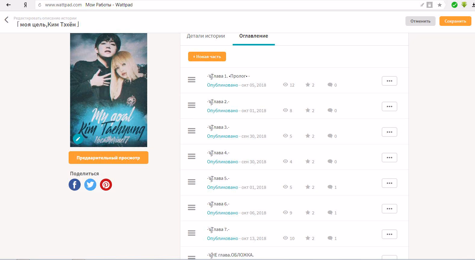Viewport: 475px width, 261px height.
Task: Click the votes star icon for Глава 2
Action: pyautogui.click(x=308, y=110)
